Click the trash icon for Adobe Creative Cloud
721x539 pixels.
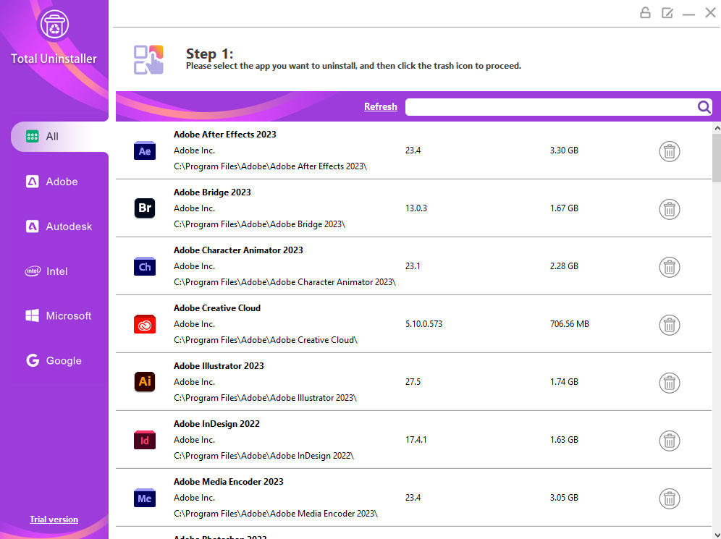tap(669, 325)
